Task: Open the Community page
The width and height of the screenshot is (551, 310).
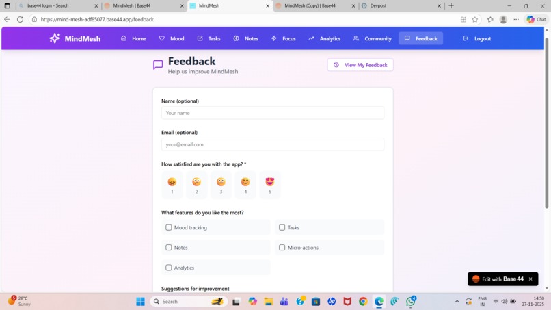Action: (373, 38)
